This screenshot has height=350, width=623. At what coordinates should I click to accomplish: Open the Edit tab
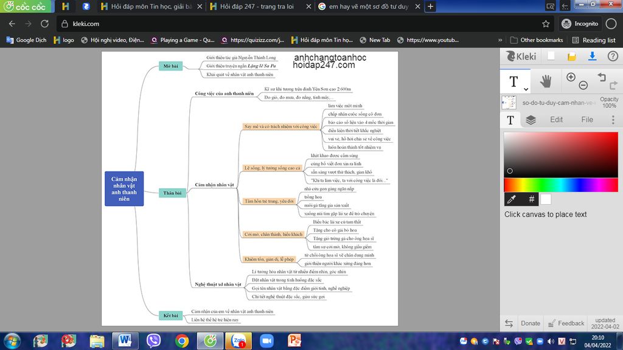pos(556,120)
